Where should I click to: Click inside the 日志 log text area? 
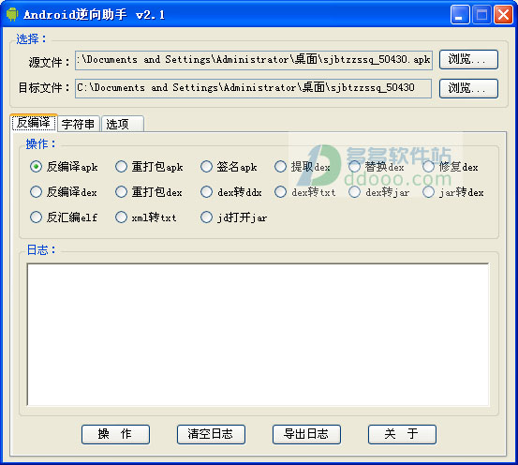[x=258, y=335]
